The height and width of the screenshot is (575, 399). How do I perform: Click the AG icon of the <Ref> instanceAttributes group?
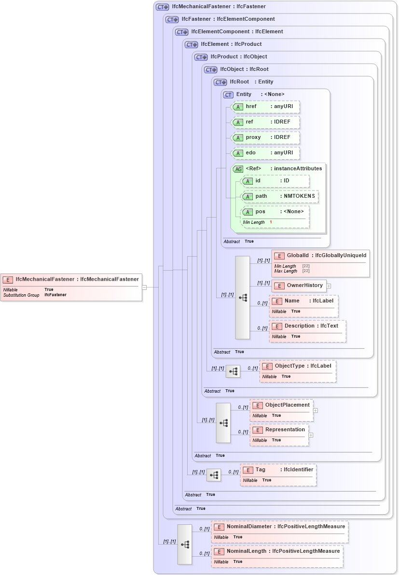[238, 168]
